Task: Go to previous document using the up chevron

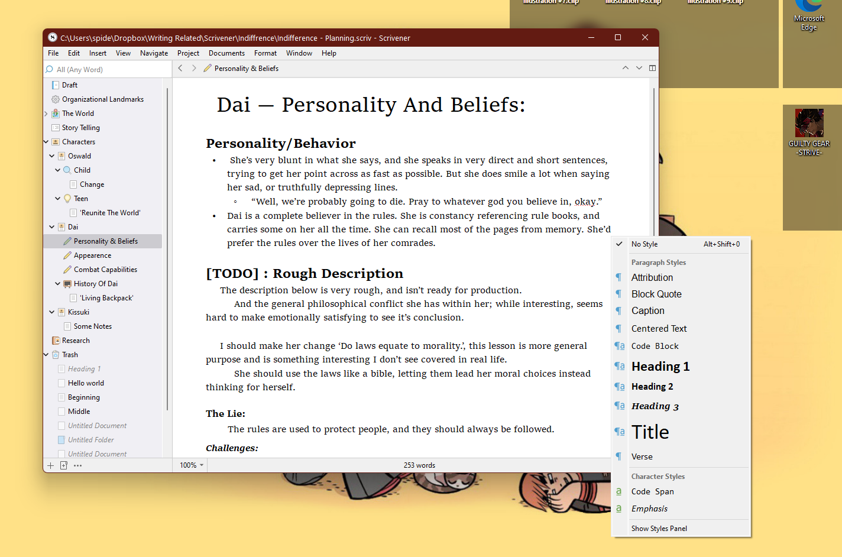Action: (x=625, y=68)
